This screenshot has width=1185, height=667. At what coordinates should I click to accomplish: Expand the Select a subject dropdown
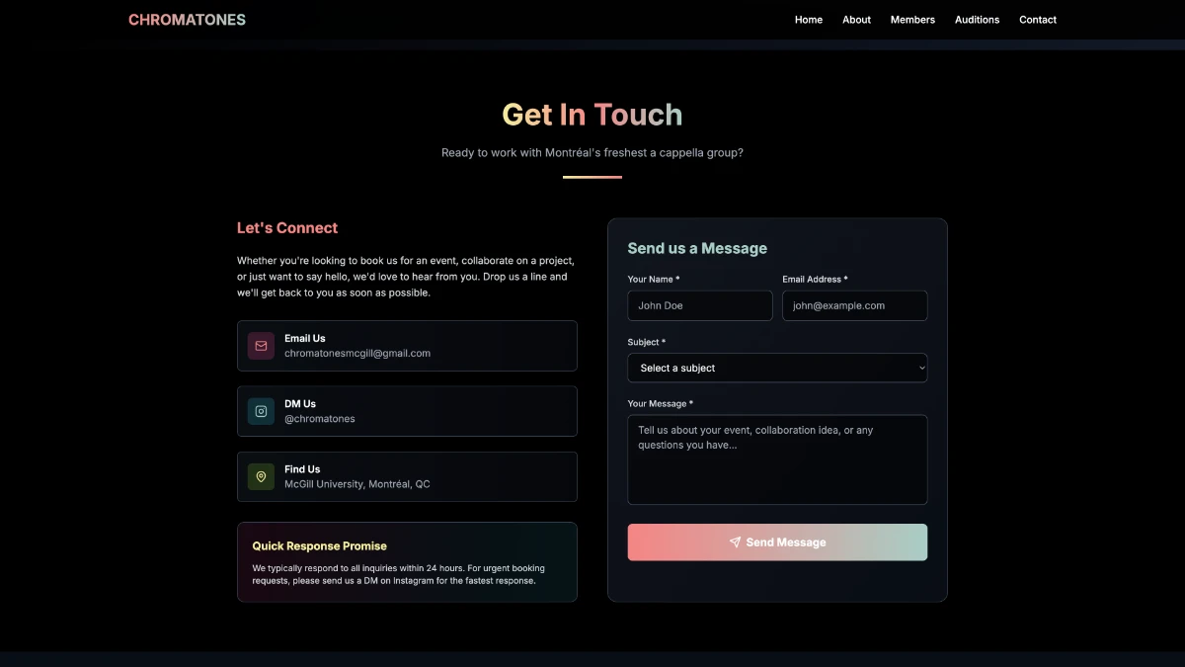coord(777,368)
